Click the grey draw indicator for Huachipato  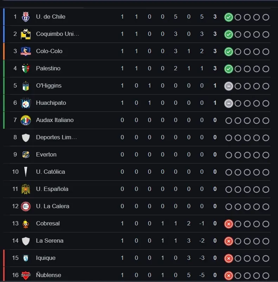(x=228, y=103)
